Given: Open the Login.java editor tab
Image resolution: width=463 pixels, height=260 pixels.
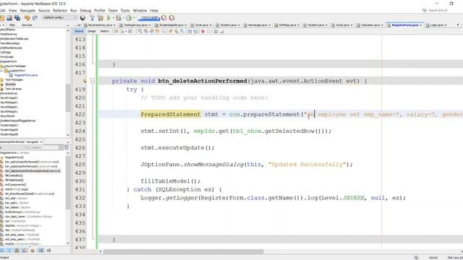Looking at the screenshot, I should [x=436, y=25].
